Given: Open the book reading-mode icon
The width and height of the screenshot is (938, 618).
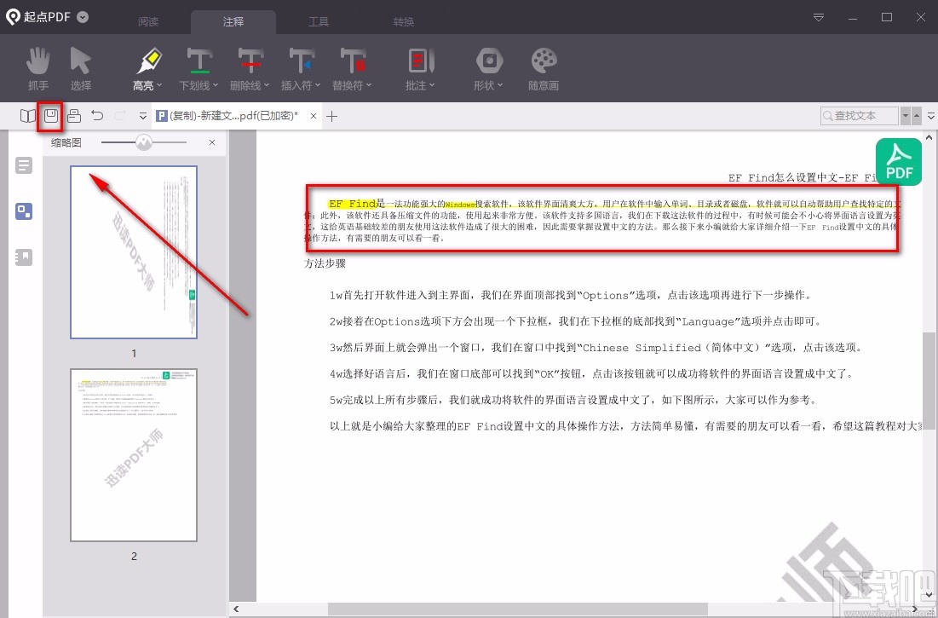Looking at the screenshot, I should (x=28, y=115).
